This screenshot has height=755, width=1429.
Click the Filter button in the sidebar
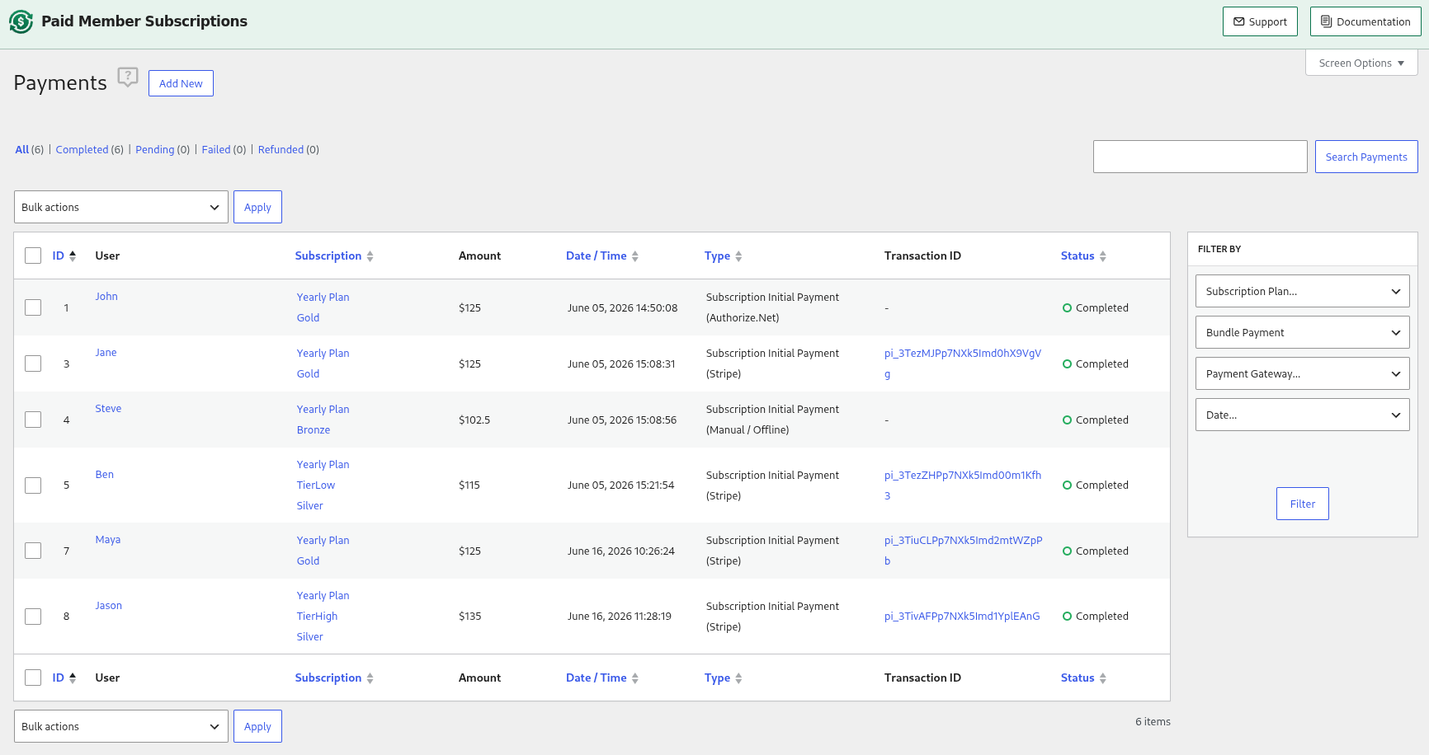(x=1303, y=504)
